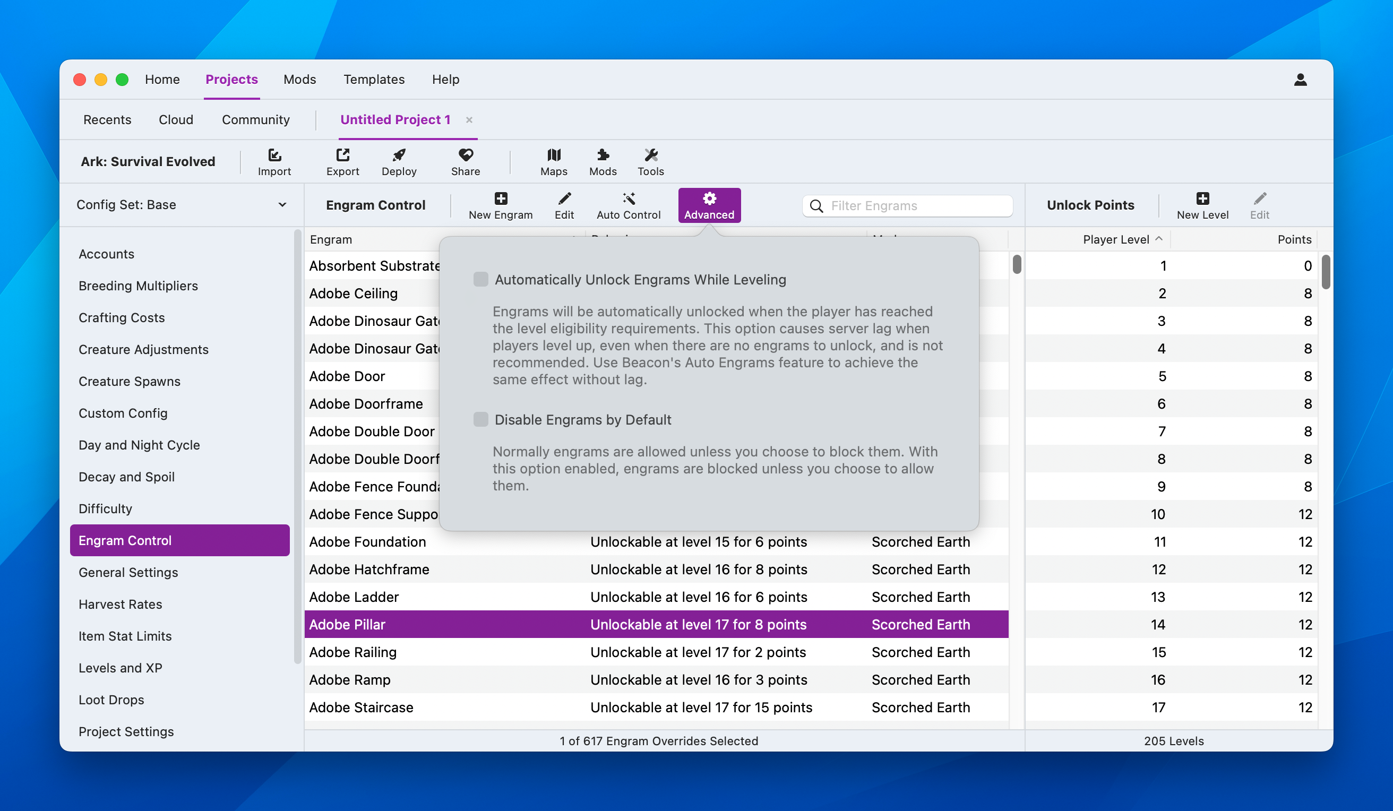Click New Engram plus icon
Image resolution: width=1393 pixels, height=811 pixels.
pyautogui.click(x=501, y=199)
